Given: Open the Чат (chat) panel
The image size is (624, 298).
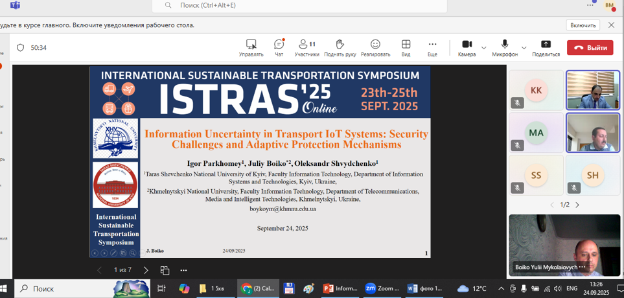Looking at the screenshot, I should [x=279, y=47].
